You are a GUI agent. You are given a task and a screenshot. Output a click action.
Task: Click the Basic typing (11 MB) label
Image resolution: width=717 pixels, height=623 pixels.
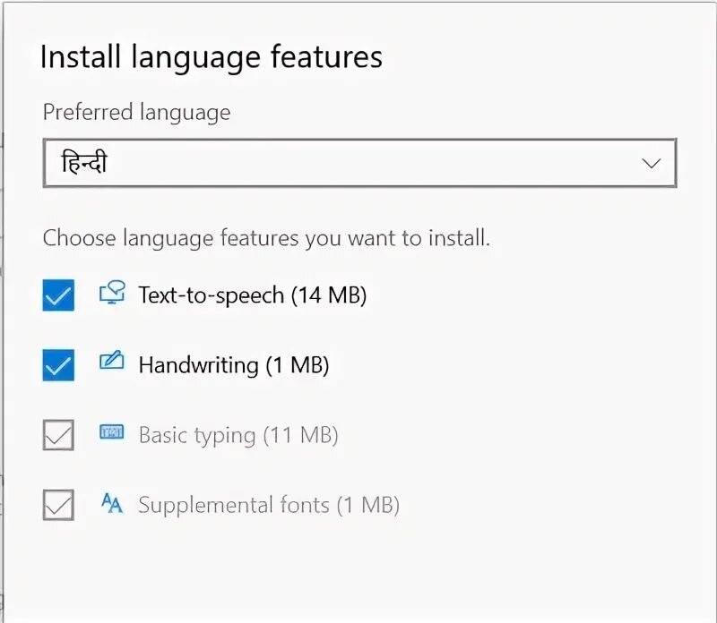(x=238, y=435)
